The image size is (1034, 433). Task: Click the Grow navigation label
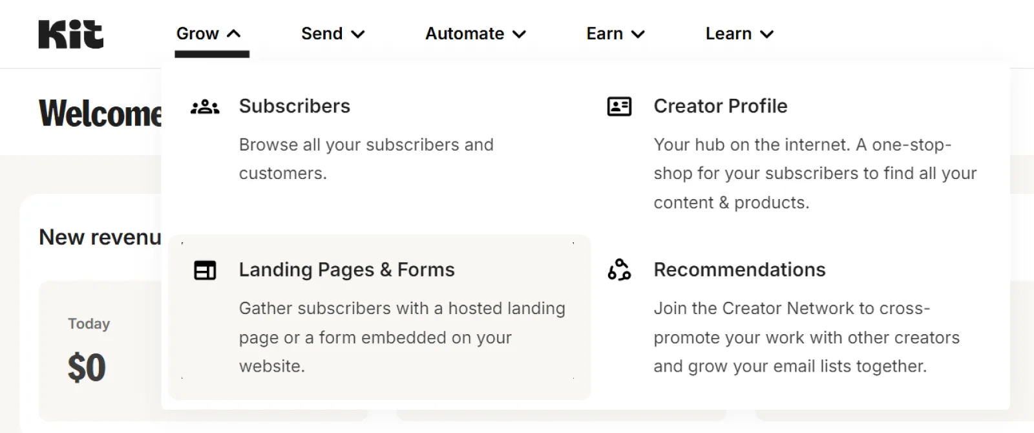click(x=198, y=34)
